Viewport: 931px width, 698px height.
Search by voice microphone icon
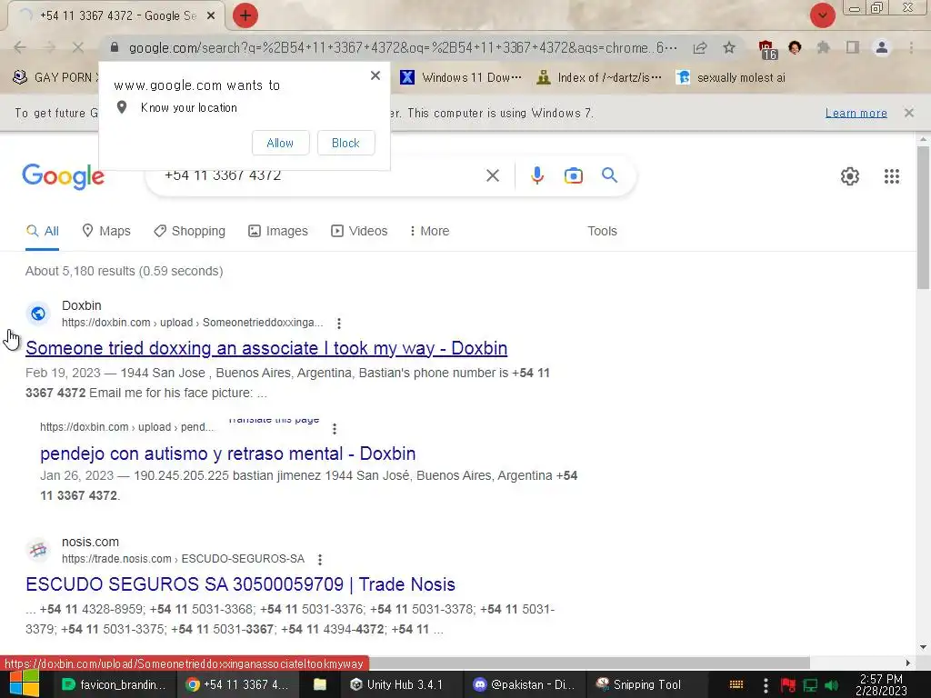[x=537, y=175]
